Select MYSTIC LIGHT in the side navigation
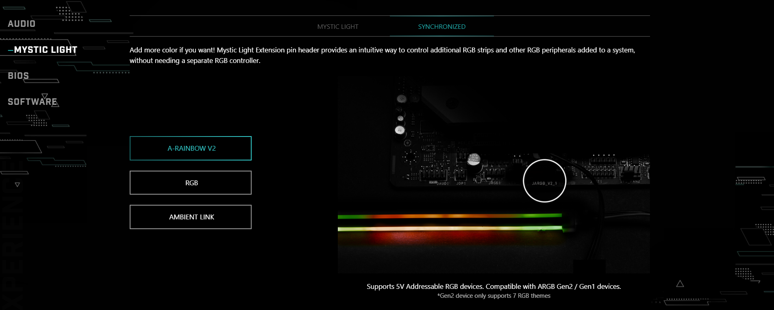This screenshot has width=774, height=310. pos(46,50)
